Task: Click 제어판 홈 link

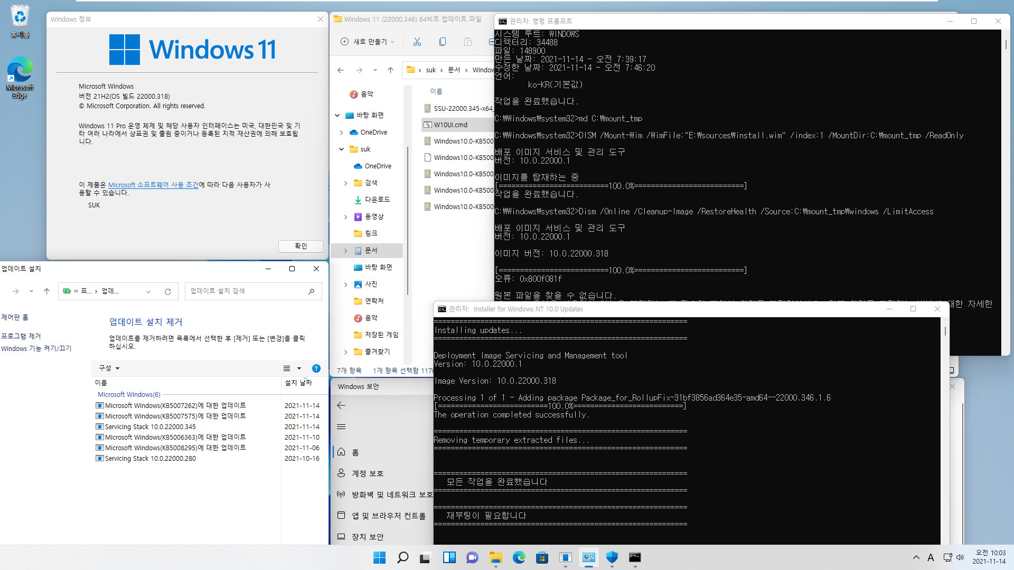Action: [x=15, y=317]
